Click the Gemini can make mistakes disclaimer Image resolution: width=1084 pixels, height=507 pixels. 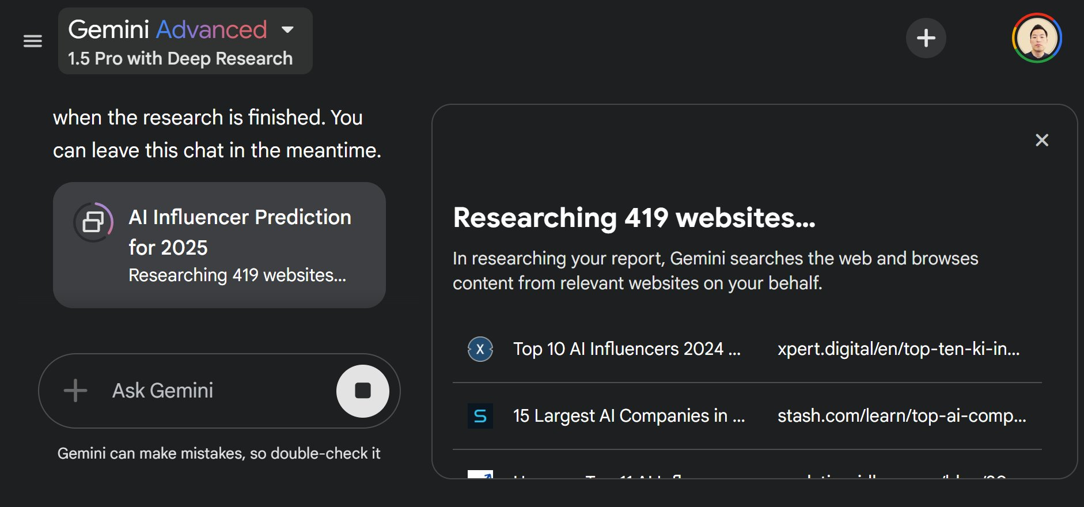[x=219, y=453]
